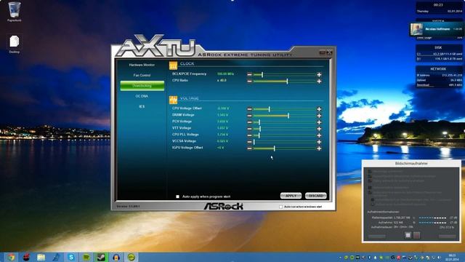The width and height of the screenshot is (465, 262).
Task: Select the Overclocking section
Action: click(142, 86)
